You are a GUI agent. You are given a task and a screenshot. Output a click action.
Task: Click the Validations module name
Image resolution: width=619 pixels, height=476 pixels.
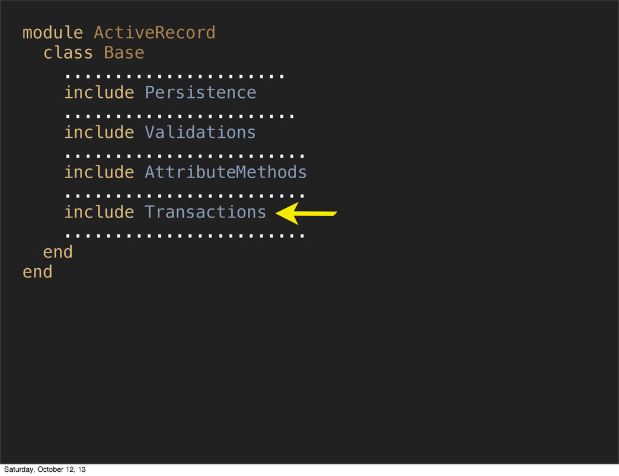pos(201,132)
